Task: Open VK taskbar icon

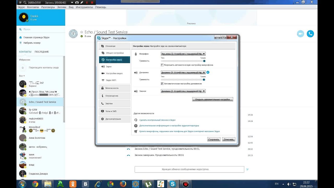Action: (85, 184)
